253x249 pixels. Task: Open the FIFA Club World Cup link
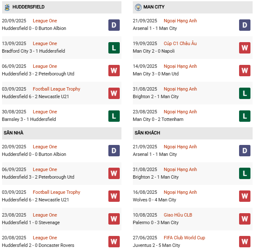pyautogui.click(x=186, y=238)
